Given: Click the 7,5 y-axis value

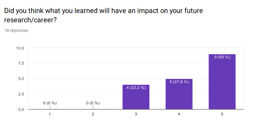Looking at the screenshot, I should click(x=21, y=64).
